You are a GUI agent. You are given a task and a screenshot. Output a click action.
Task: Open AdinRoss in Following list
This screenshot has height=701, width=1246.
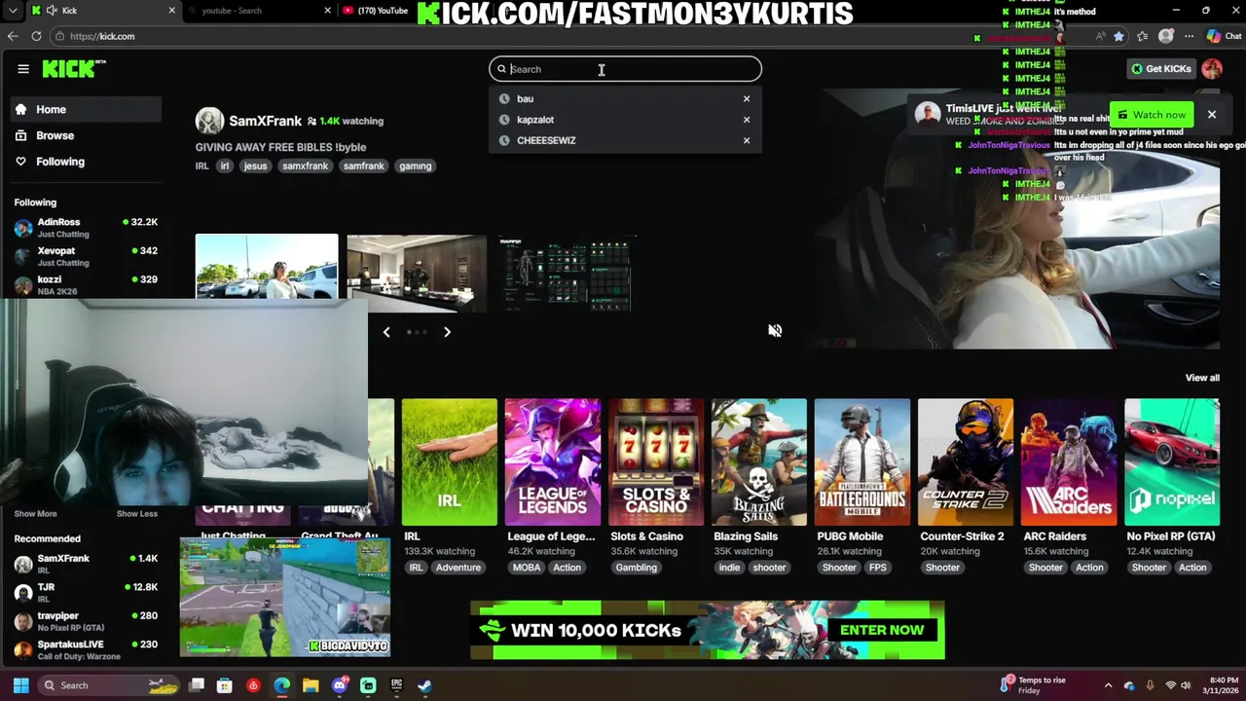click(87, 228)
